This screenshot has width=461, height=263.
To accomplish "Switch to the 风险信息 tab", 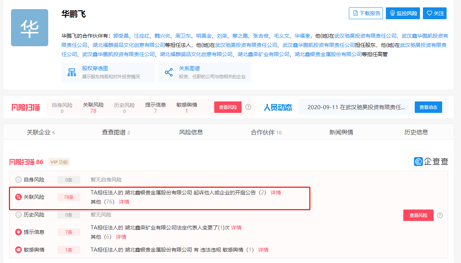I will point(191,132).
